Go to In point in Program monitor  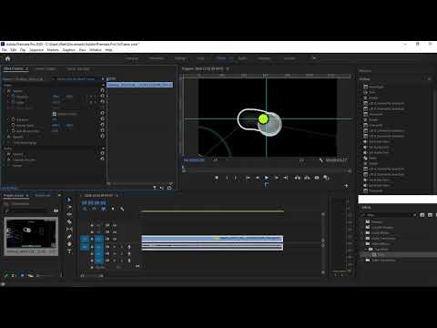[x=248, y=178]
